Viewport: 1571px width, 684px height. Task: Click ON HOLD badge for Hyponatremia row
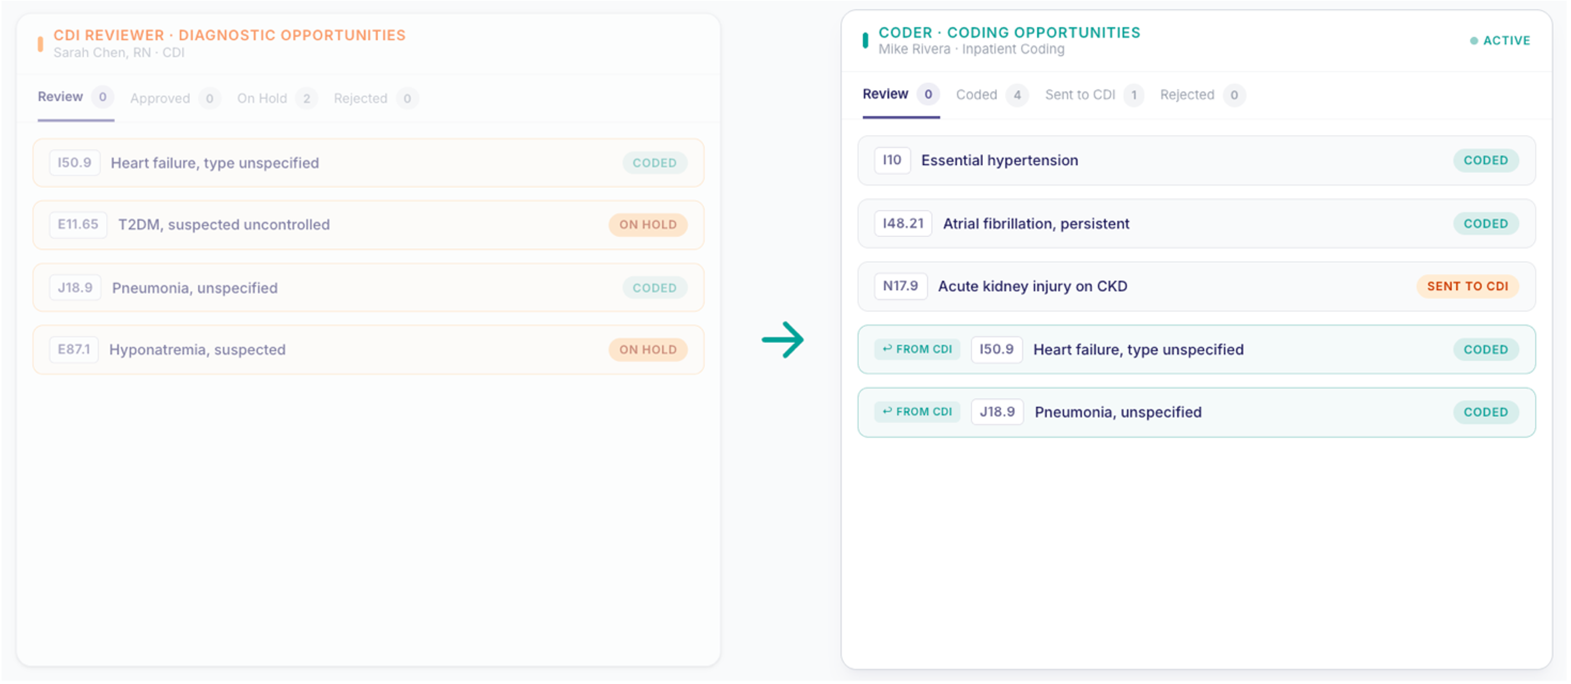648,350
